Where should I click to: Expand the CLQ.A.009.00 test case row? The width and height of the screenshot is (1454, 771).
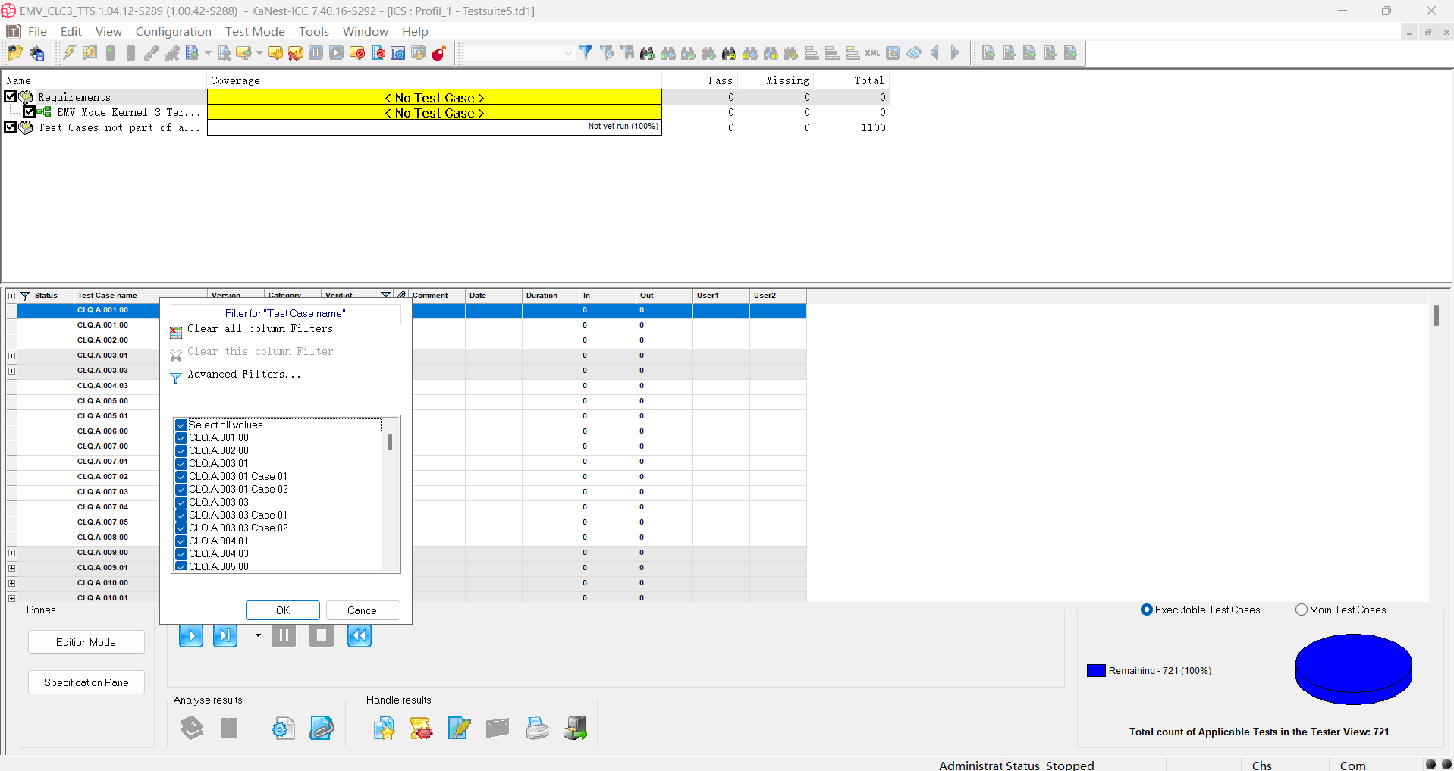pos(11,553)
